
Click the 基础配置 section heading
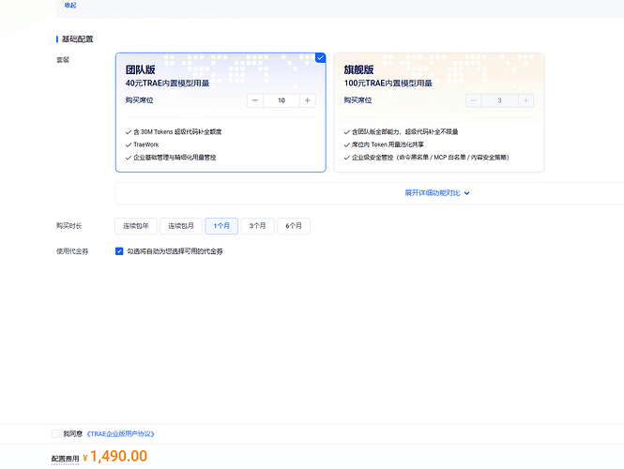pos(78,39)
